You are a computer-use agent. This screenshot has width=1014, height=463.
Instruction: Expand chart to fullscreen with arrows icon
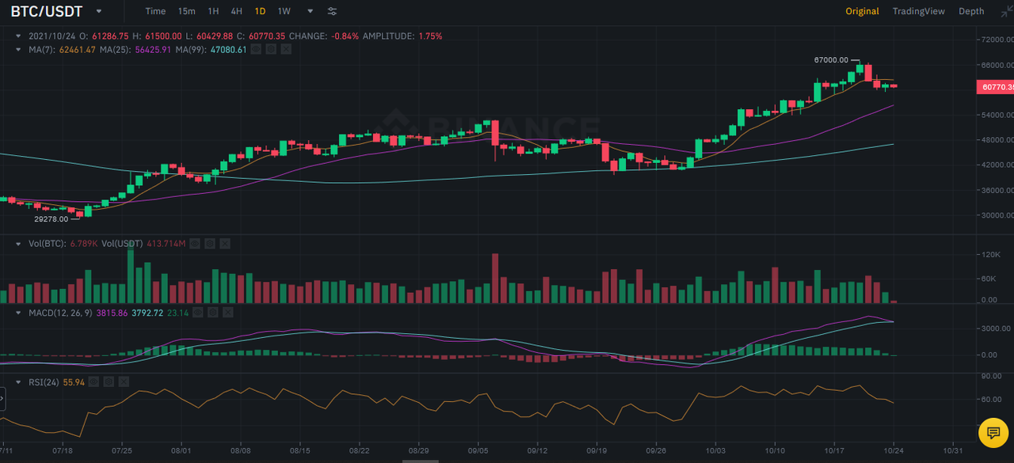(x=1006, y=11)
